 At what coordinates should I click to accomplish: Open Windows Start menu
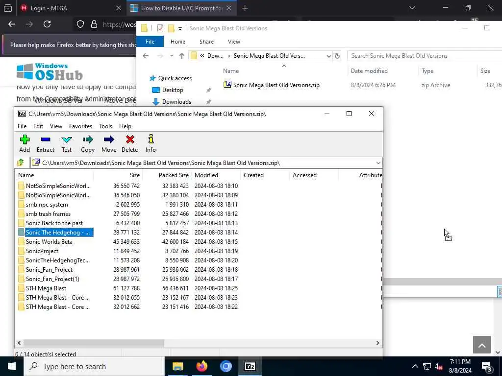click(x=12, y=366)
